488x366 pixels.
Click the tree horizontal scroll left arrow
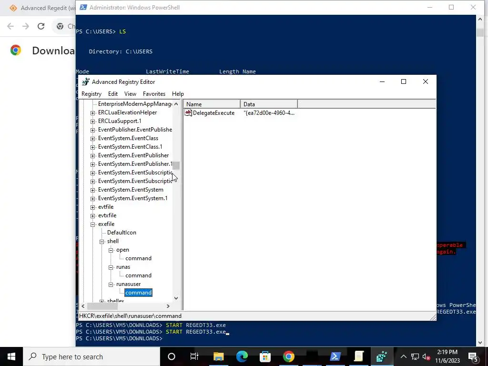coord(83,306)
